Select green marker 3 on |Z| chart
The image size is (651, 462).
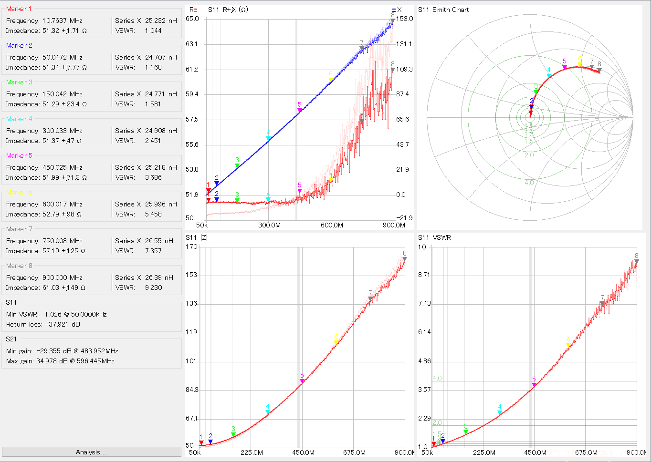pos(233,434)
